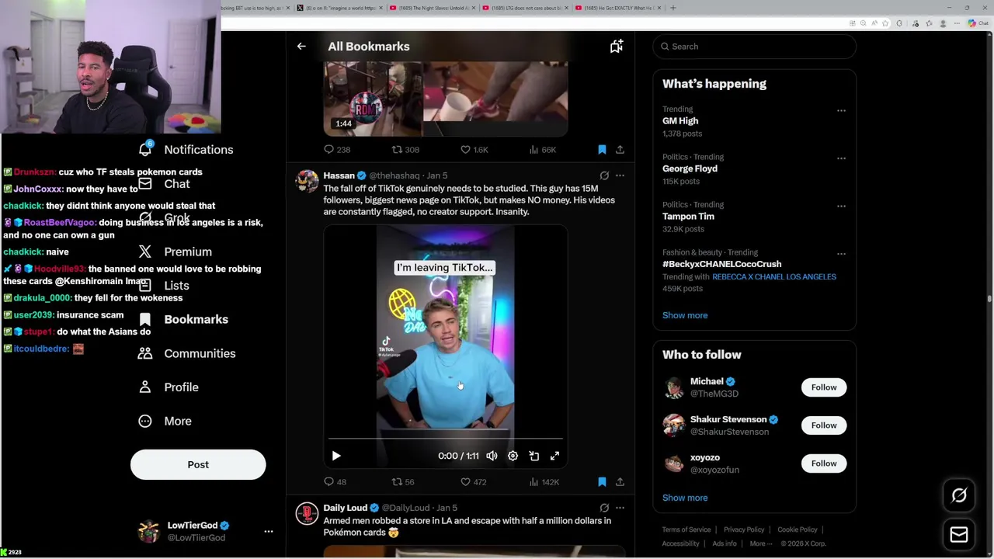
Task: Open Daily Loud profile avatar
Action: (x=307, y=513)
